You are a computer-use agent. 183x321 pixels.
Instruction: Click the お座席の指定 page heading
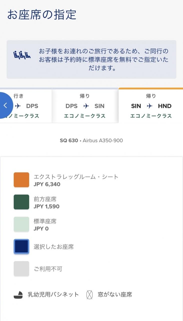[42, 15]
